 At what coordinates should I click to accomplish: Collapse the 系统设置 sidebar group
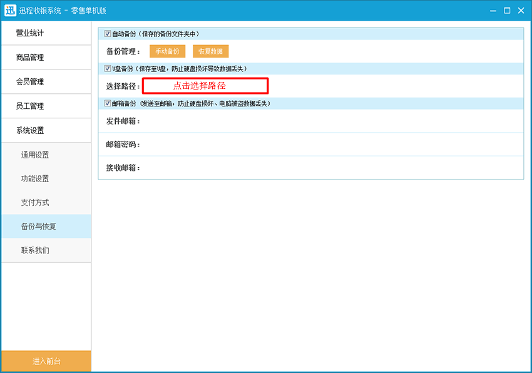pos(46,131)
